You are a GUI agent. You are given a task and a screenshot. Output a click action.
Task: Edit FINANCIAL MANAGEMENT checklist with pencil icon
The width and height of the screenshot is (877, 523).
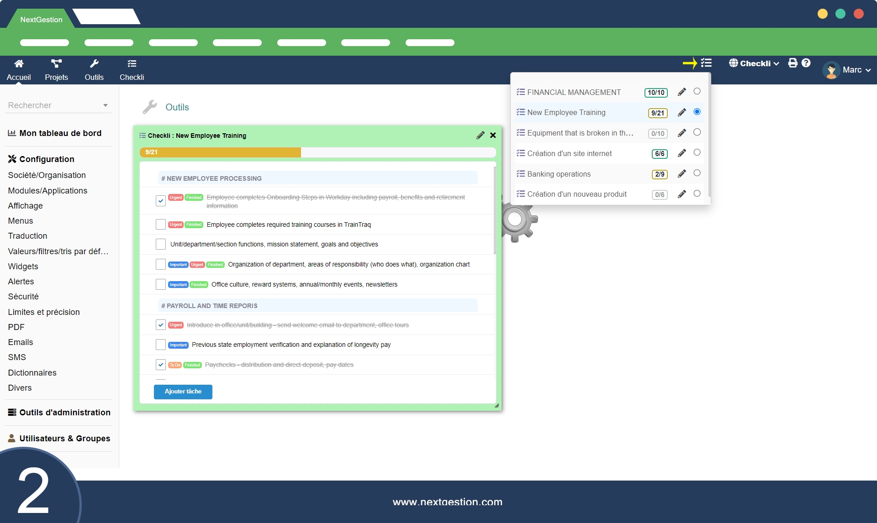(x=682, y=92)
